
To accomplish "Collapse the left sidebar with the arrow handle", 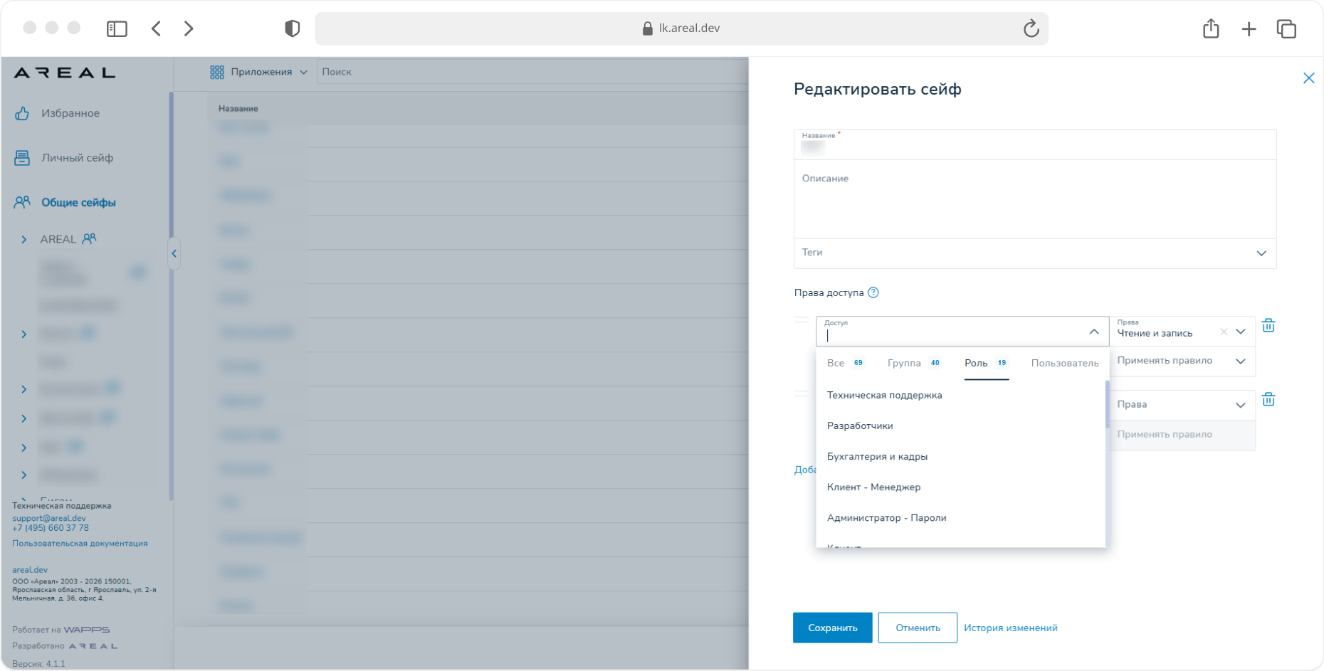I will (x=174, y=253).
